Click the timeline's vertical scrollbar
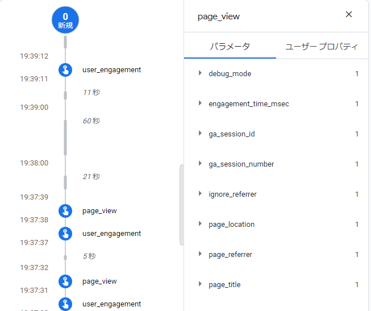Image resolution: width=371 pixels, height=311 pixels. coord(181,205)
